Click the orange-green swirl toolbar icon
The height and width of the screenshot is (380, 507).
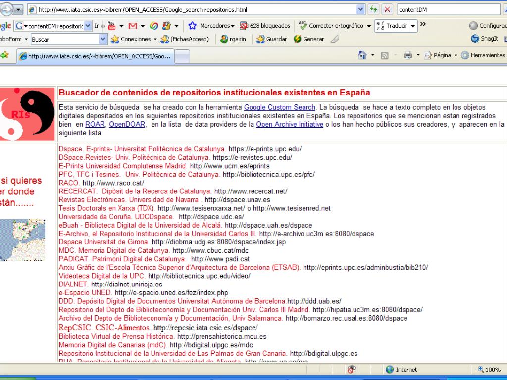pos(154,26)
